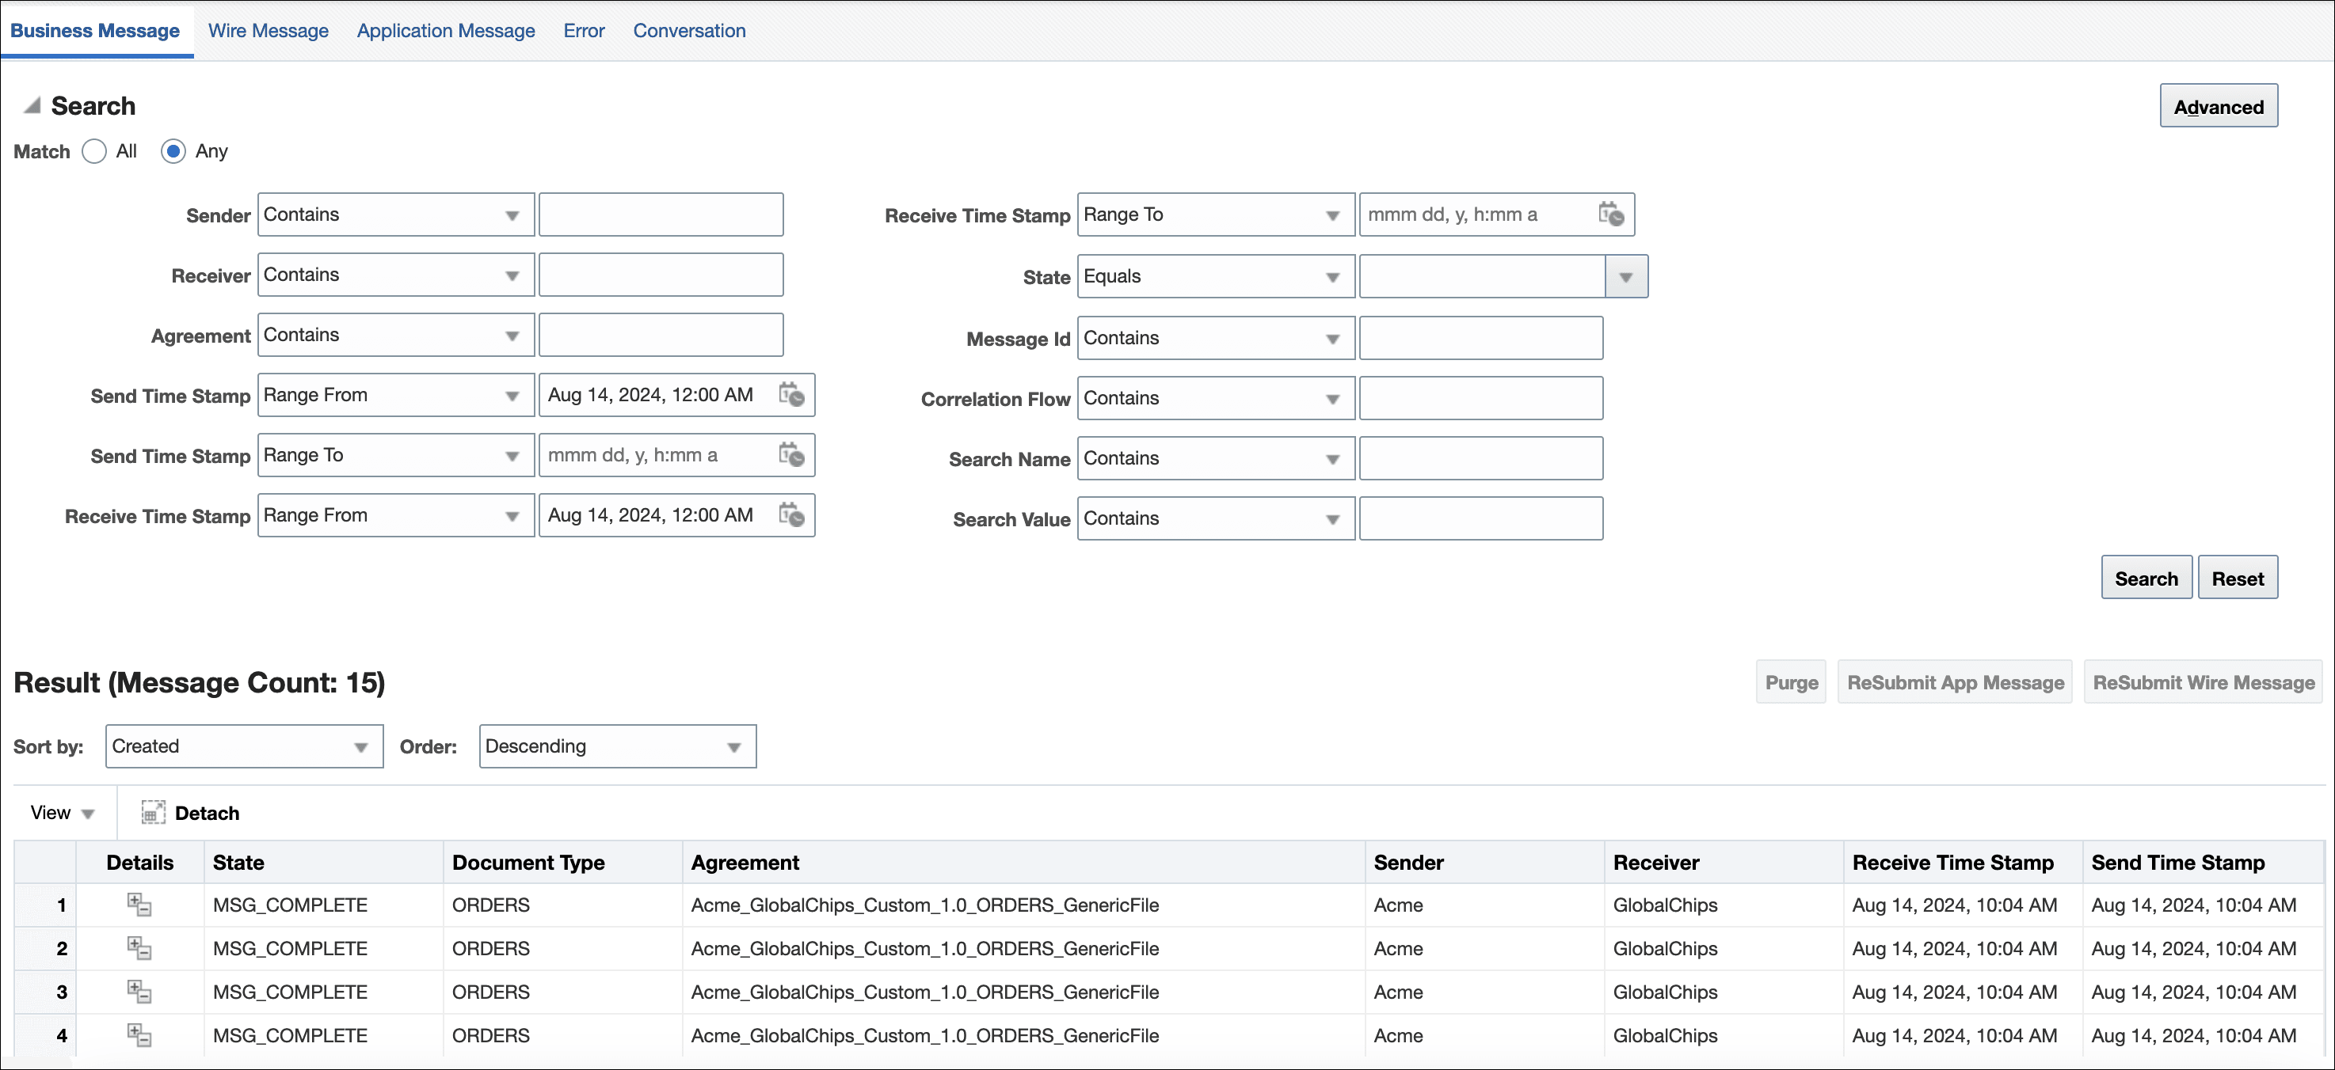2335x1070 pixels.
Task: Open details icon for row 3
Action: point(139,991)
